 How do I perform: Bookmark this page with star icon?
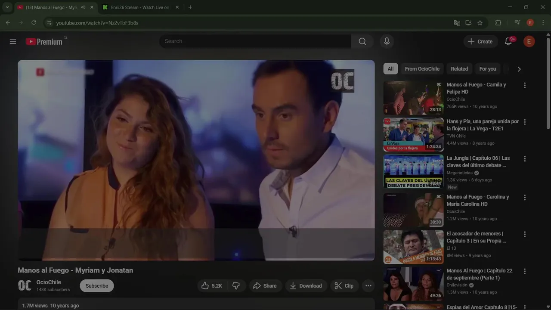coord(480,23)
